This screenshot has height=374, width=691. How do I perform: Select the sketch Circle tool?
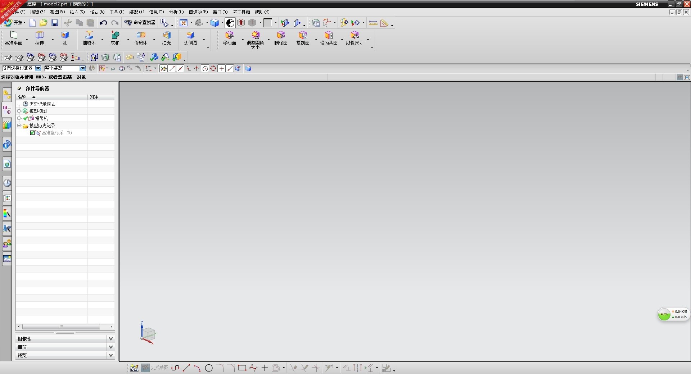(209, 368)
